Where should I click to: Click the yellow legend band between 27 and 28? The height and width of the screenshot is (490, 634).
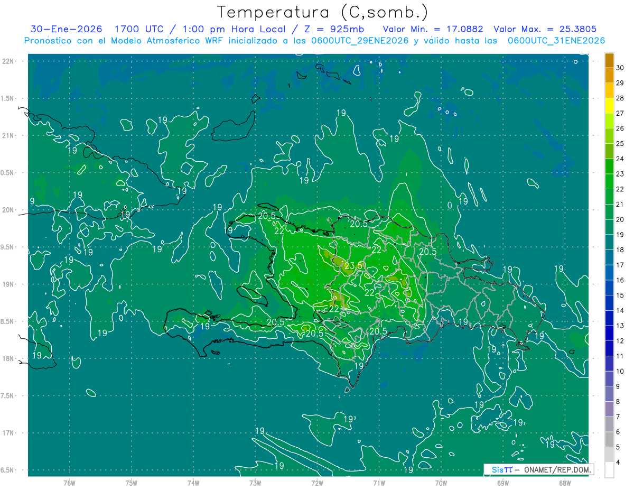point(609,105)
